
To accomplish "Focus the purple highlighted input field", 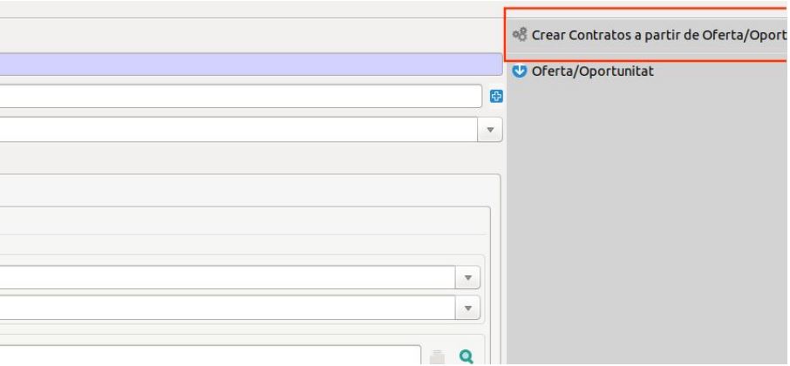I will [244, 64].
